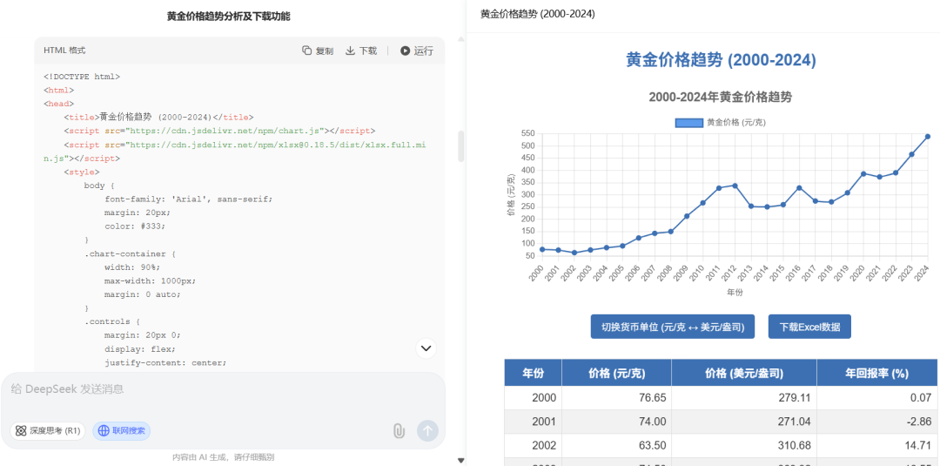The image size is (940, 466).
Task: Click the 2001 year cell in the table
Action: pyautogui.click(x=533, y=422)
